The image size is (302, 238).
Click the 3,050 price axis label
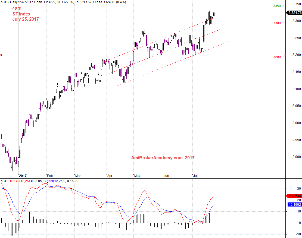click(x=297, y=106)
